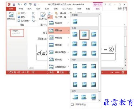Click the 60% zoom level
136x111 pixels.
(117, 72)
